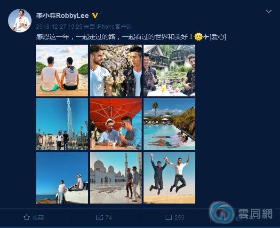Click the comment count 259
Screen dimensions: 280x228
179,218
